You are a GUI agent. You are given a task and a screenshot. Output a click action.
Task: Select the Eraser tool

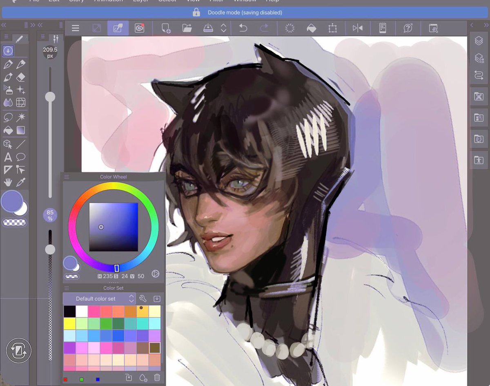tap(21, 77)
